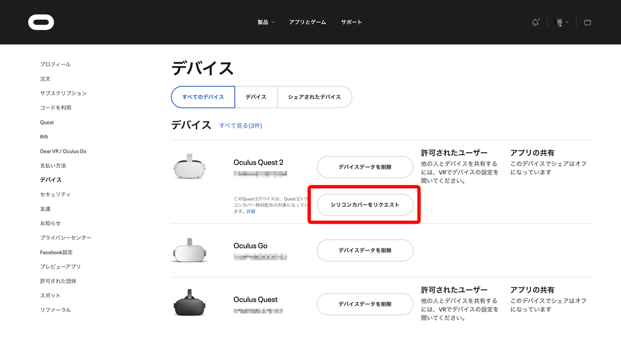The width and height of the screenshot is (621, 359).
Task: Click the Oculus Quest device name in the last row
Action: [x=256, y=300]
